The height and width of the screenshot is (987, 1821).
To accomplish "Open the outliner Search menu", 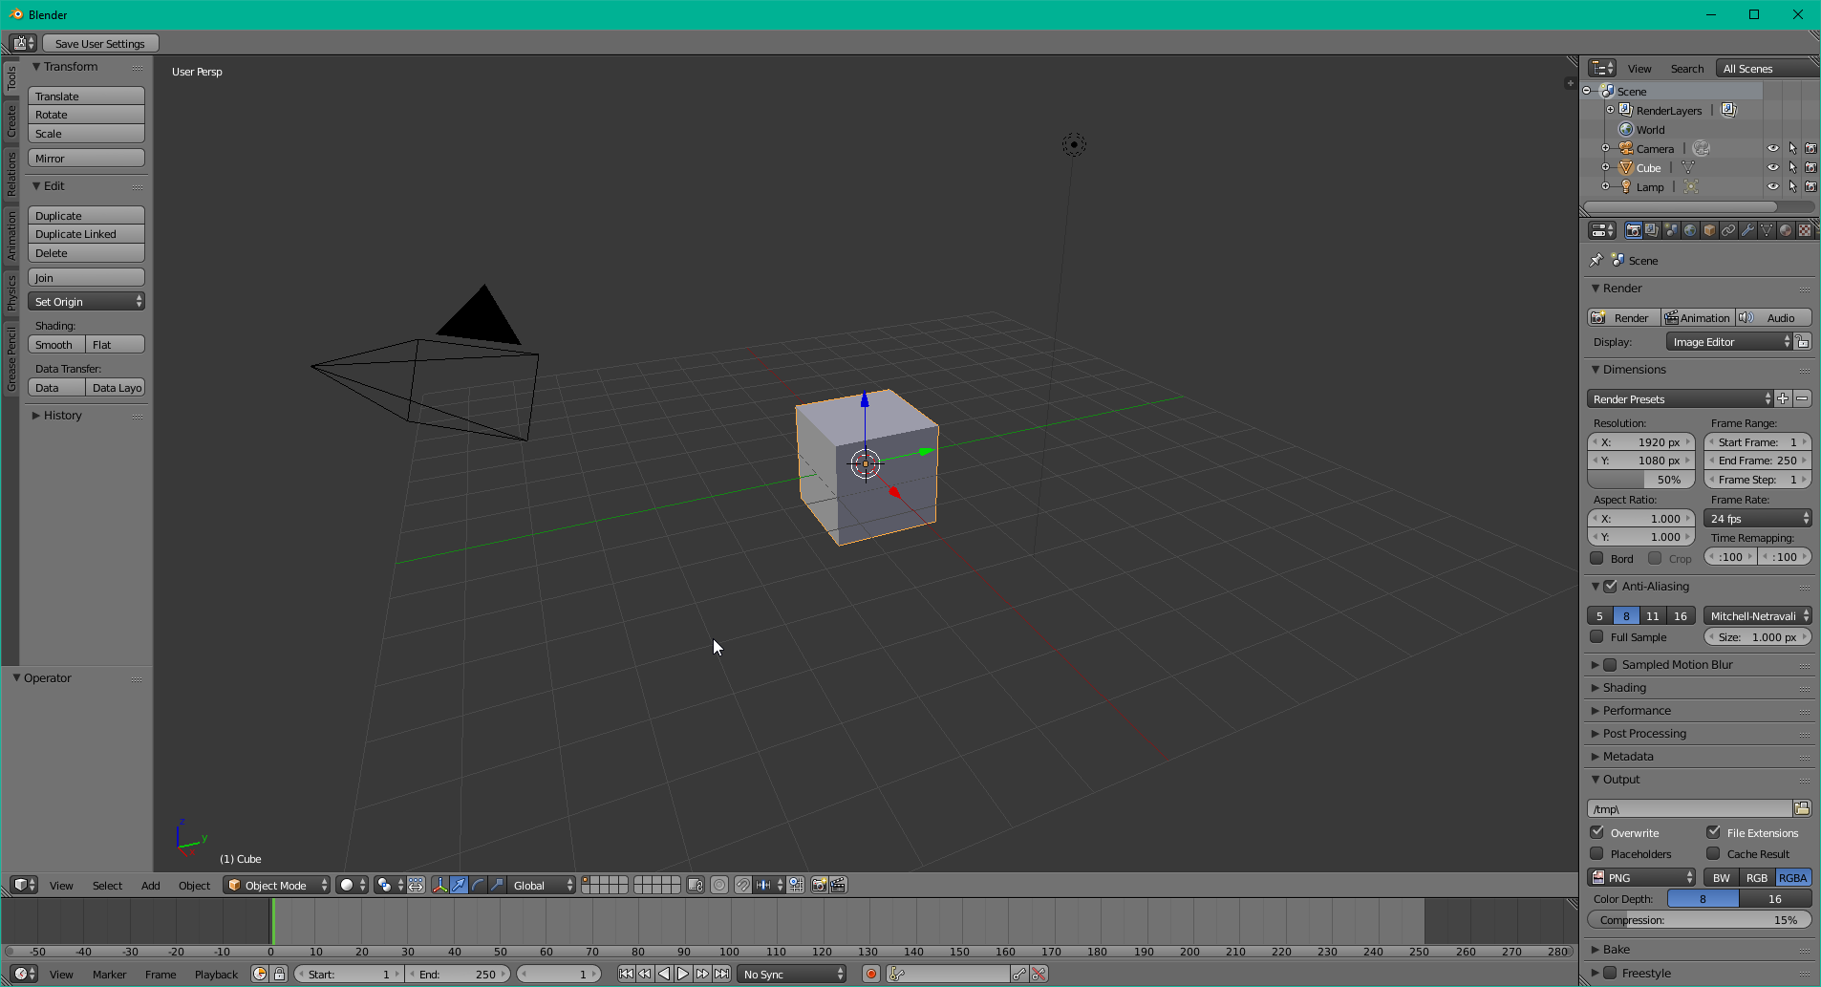I will (x=1686, y=68).
